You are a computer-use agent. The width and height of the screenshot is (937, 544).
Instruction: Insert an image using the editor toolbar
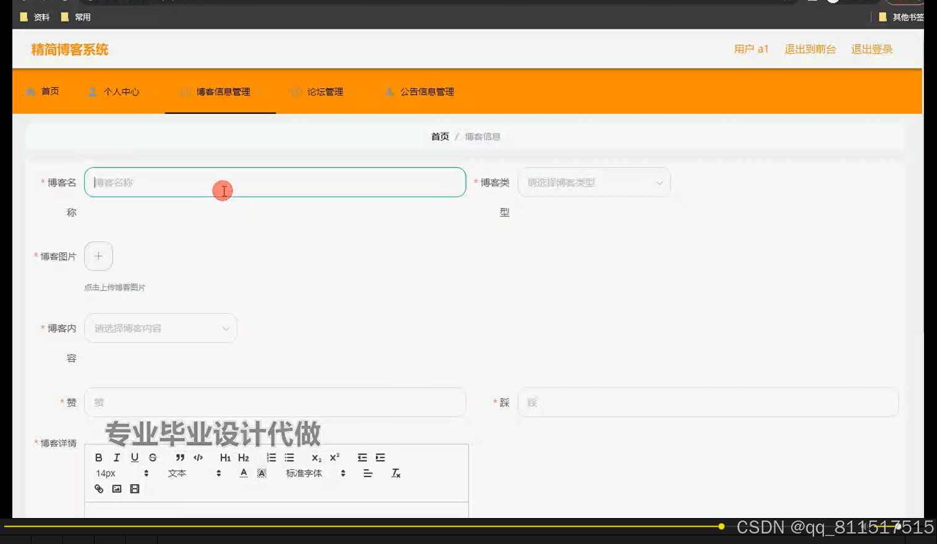click(117, 488)
